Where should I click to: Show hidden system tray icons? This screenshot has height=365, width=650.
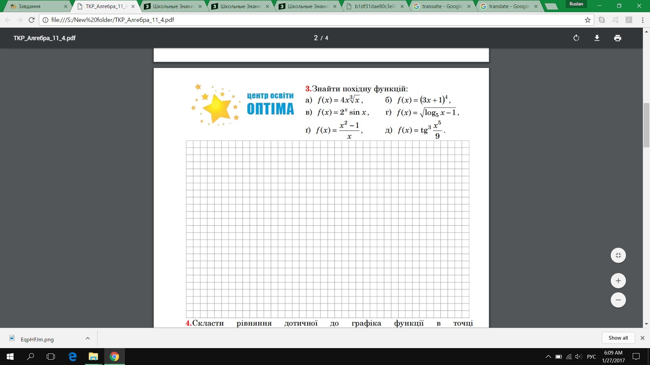[548, 357]
